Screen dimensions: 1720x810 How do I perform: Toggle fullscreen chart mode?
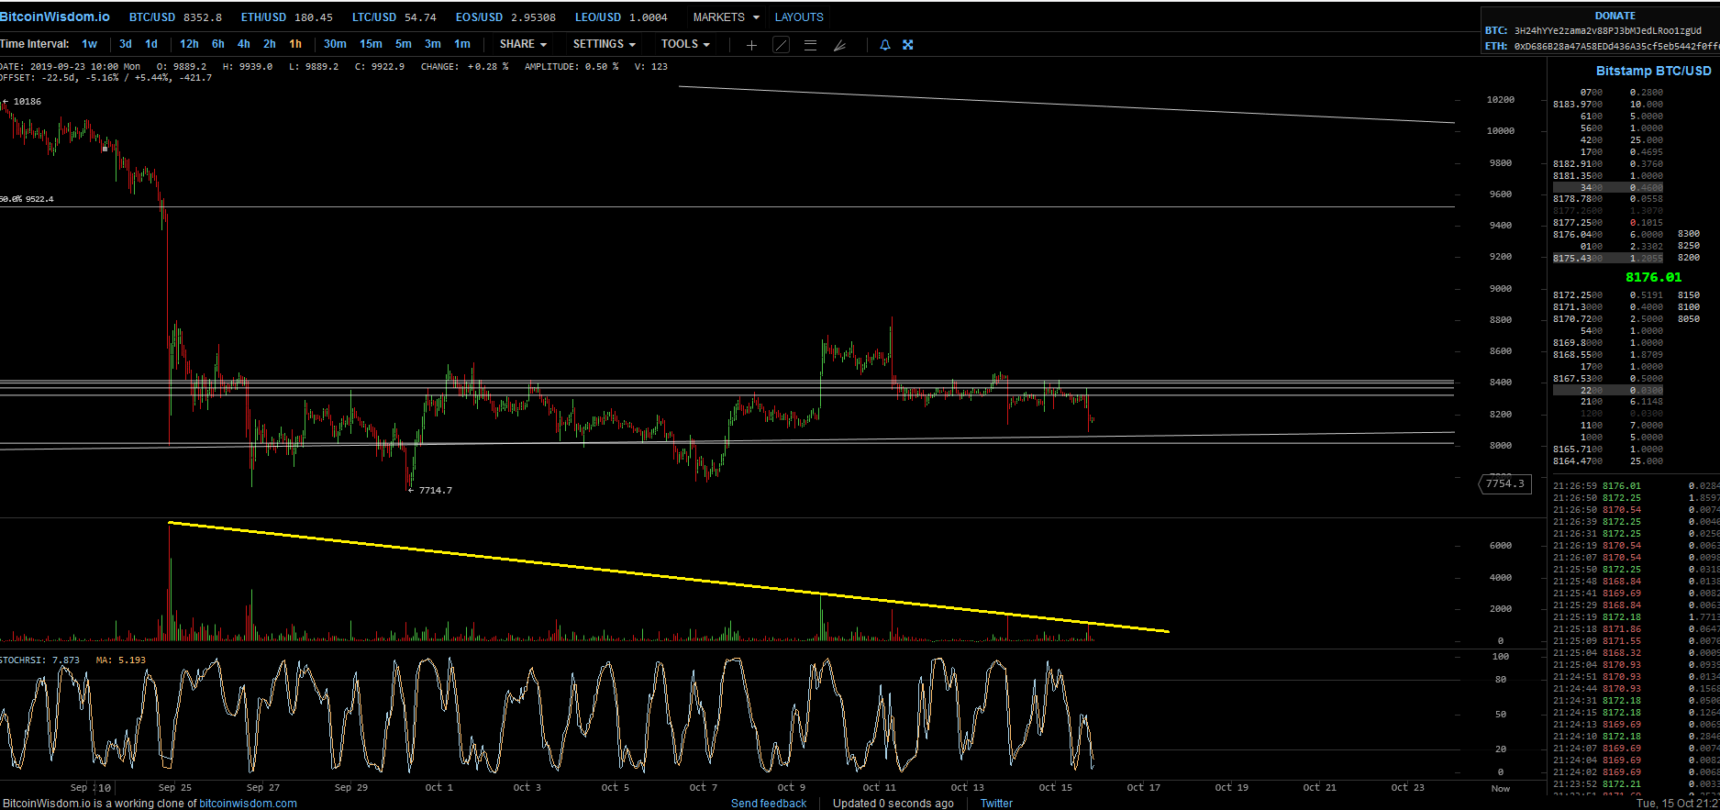click(908, 45)
